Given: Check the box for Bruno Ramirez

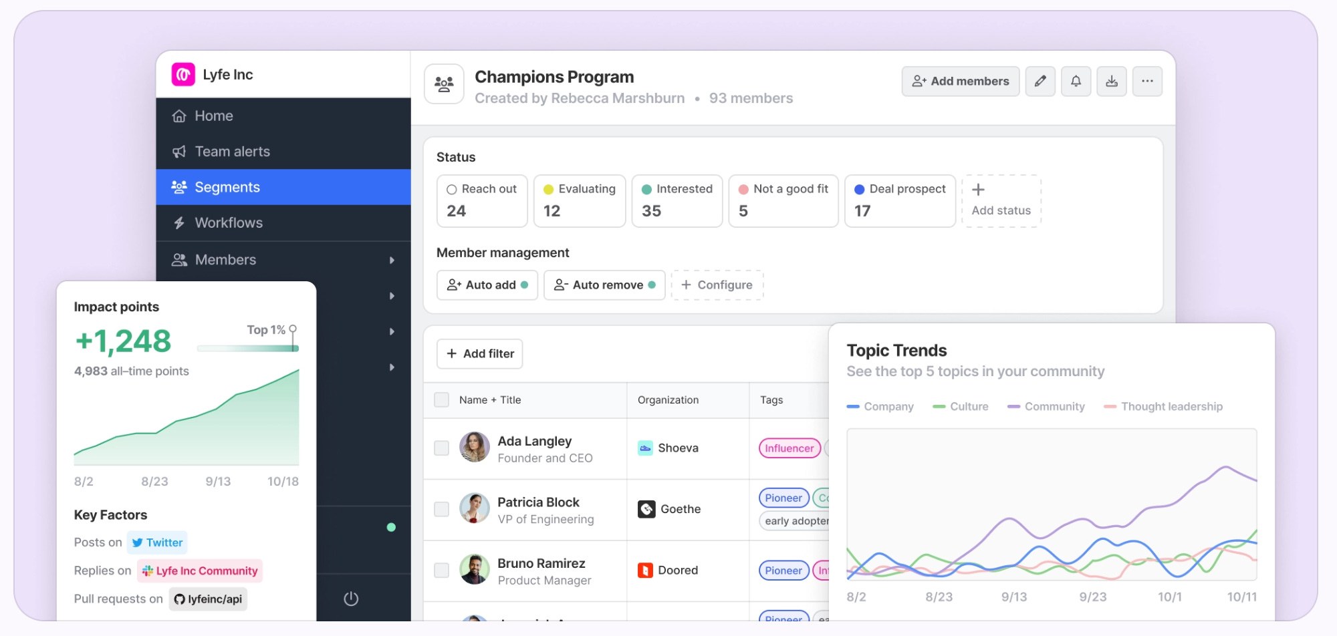Looking at the screenshot, I should click(441, 570).
